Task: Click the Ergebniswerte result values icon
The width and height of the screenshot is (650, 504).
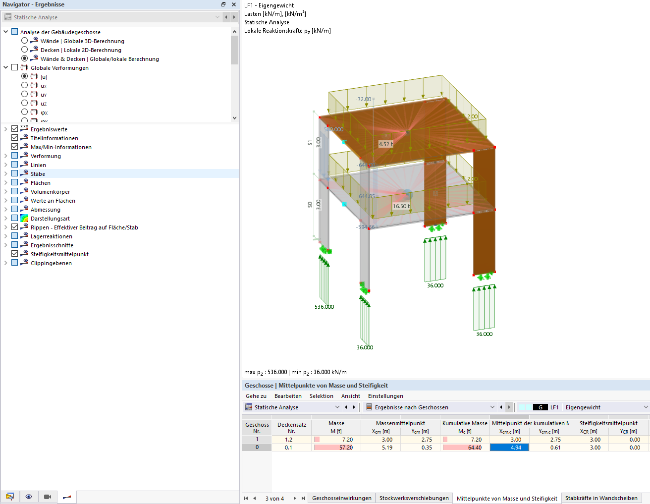Action: (24, 129)
